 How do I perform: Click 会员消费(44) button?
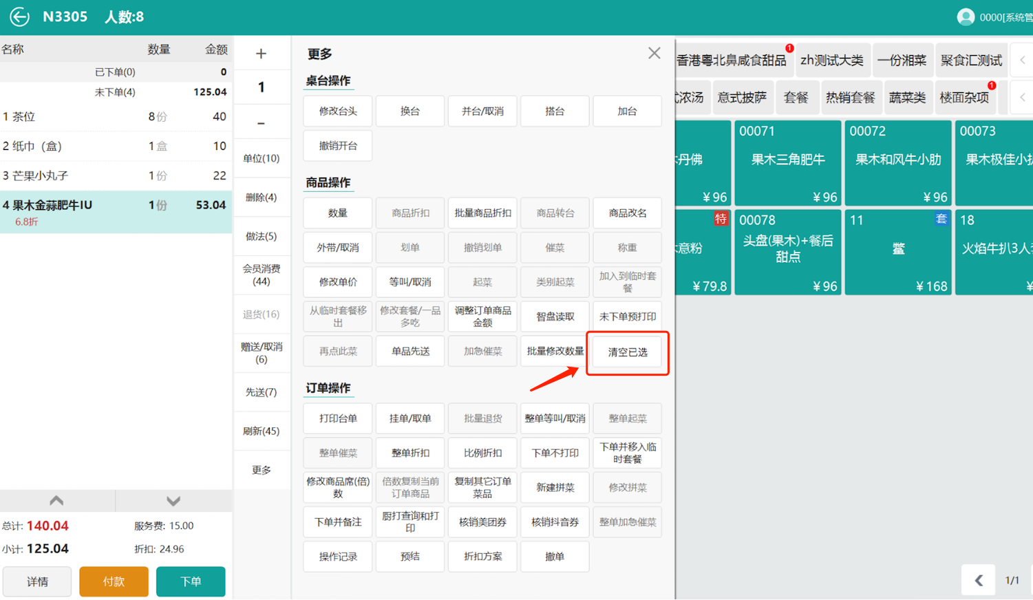[261, 275]
